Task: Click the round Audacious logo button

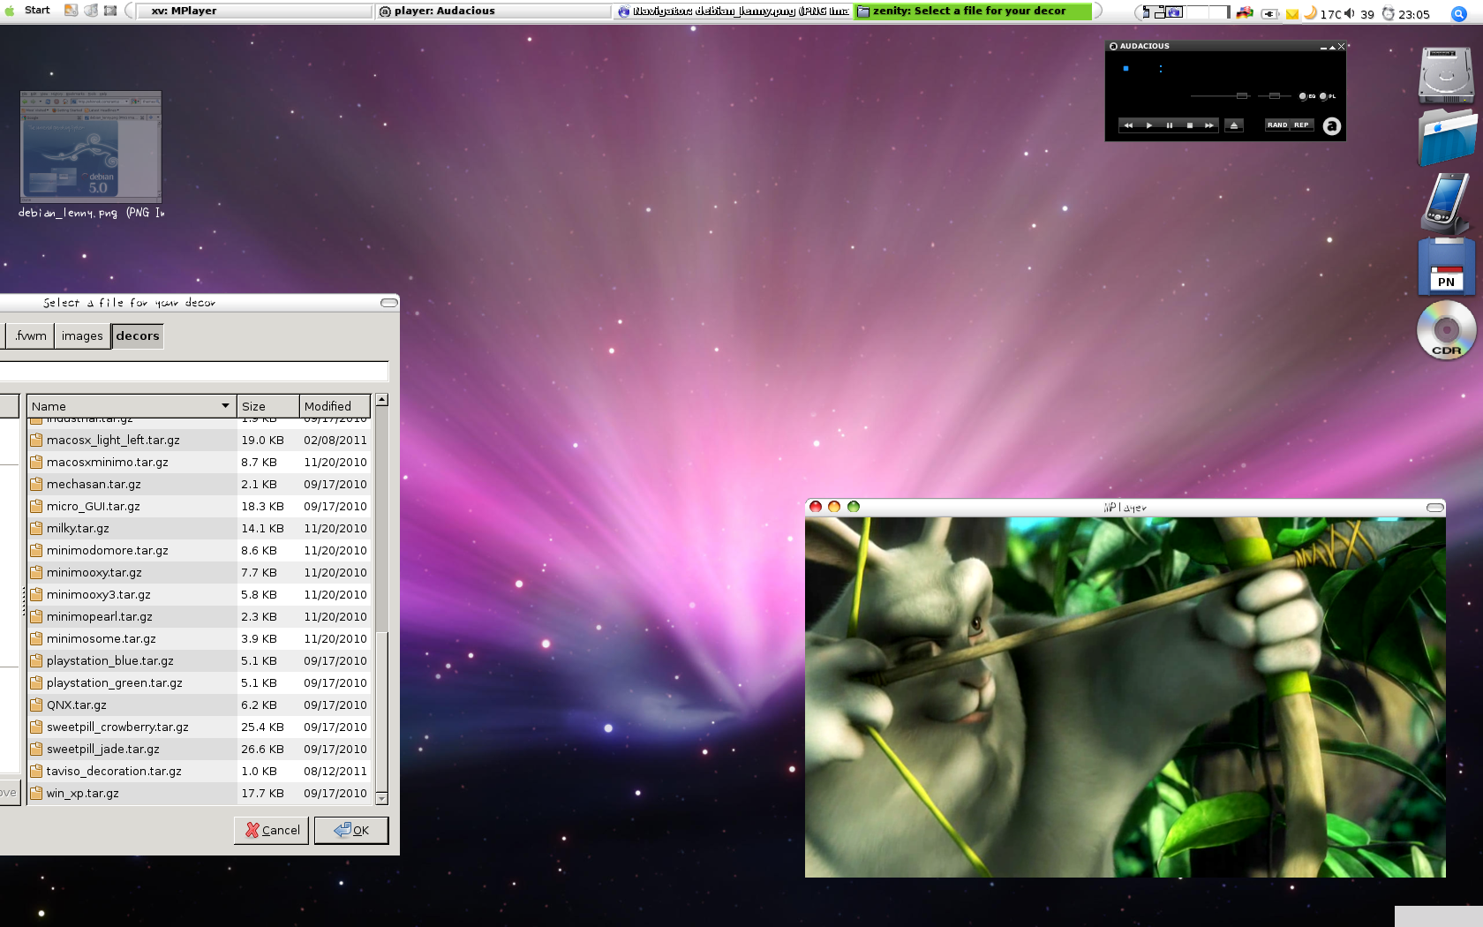Action: coord(1331,126)
